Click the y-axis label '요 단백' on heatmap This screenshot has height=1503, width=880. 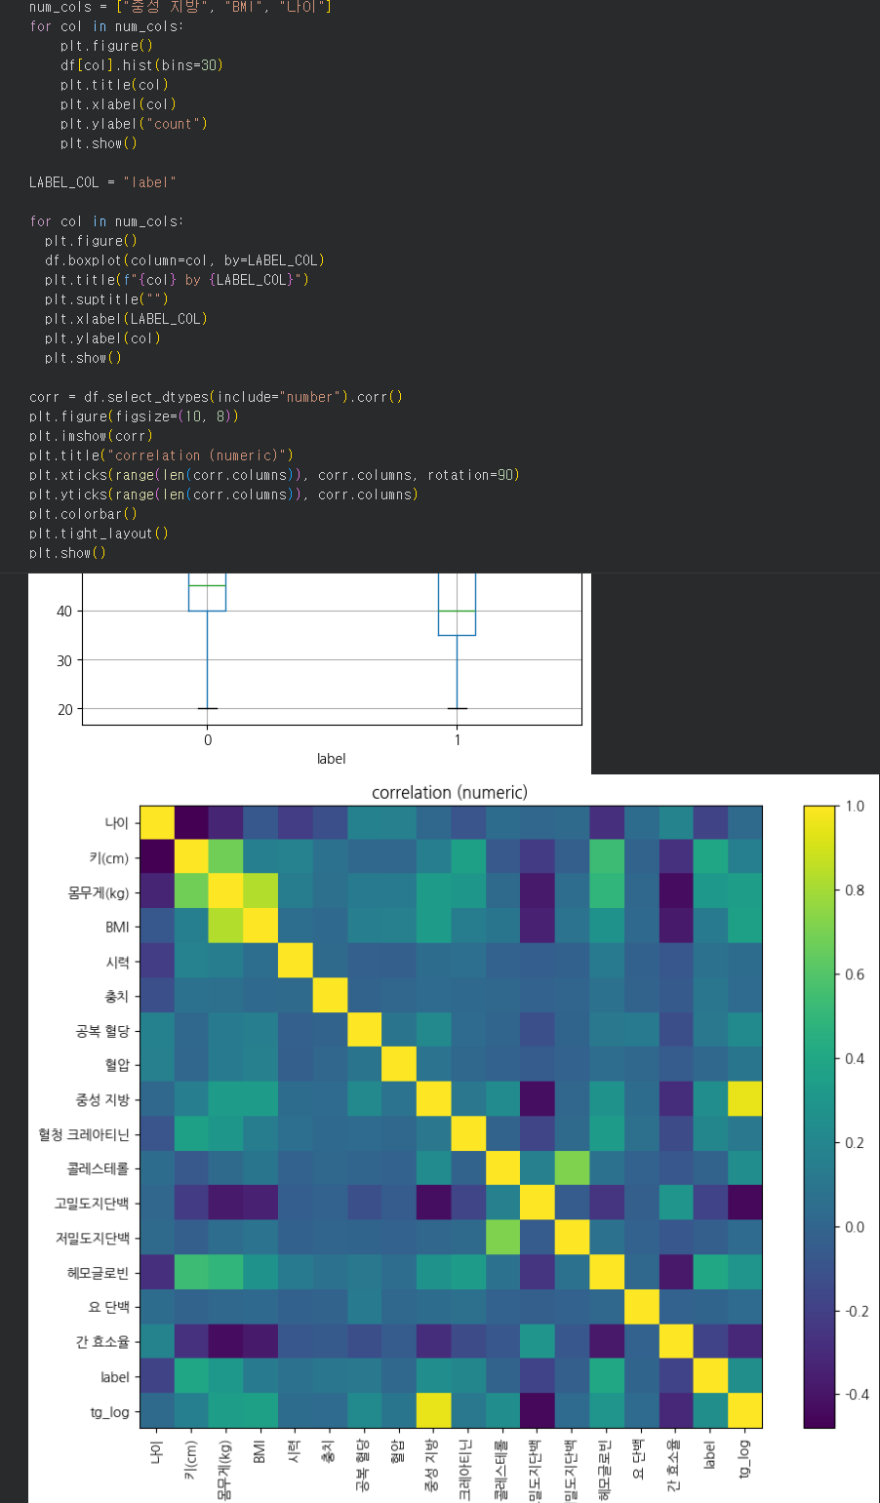click(x=108, y=1308)
